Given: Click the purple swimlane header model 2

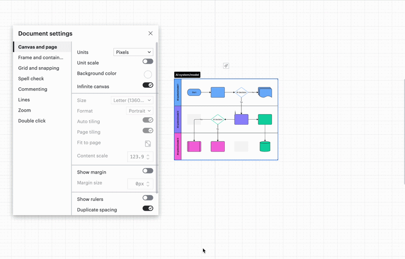Looking at the screenshot, I should click(x=178, y=119).
